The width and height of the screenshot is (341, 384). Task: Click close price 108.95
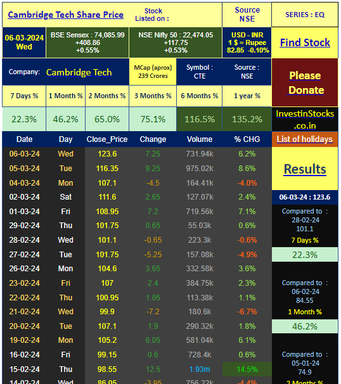coord(107,212)
